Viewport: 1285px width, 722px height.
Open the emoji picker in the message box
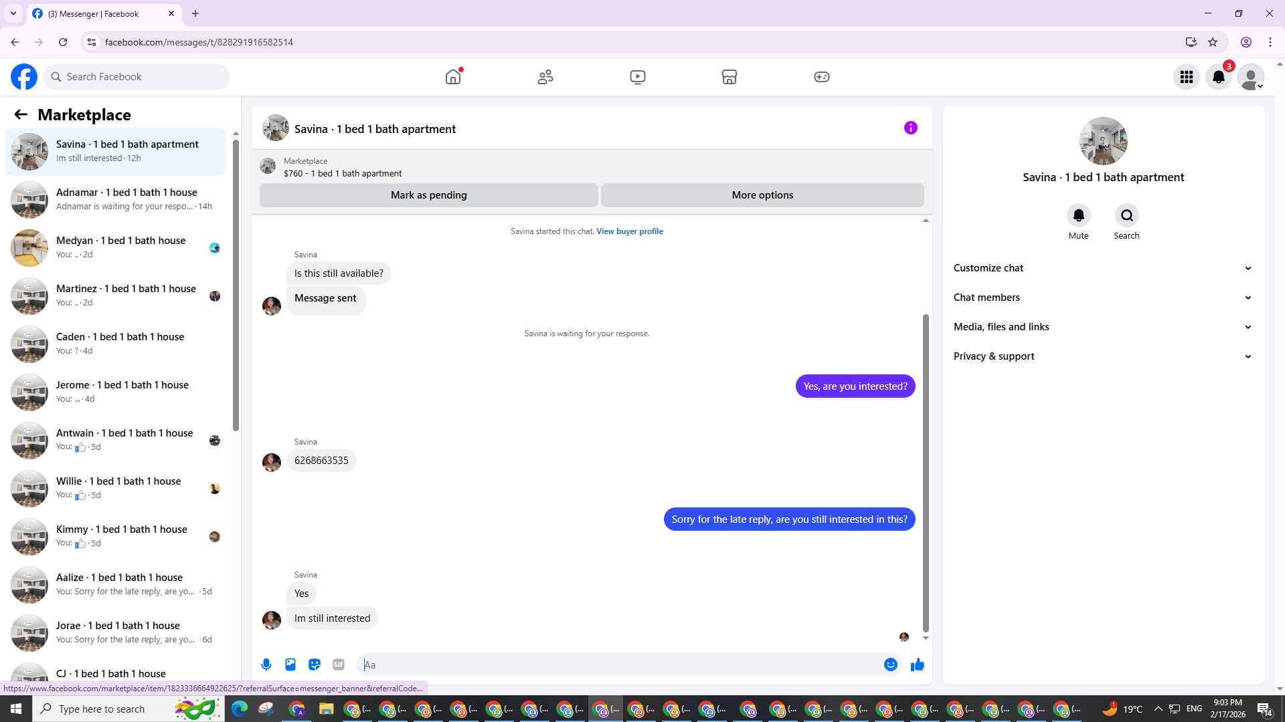pyautogui.click(x=890, y=665)
